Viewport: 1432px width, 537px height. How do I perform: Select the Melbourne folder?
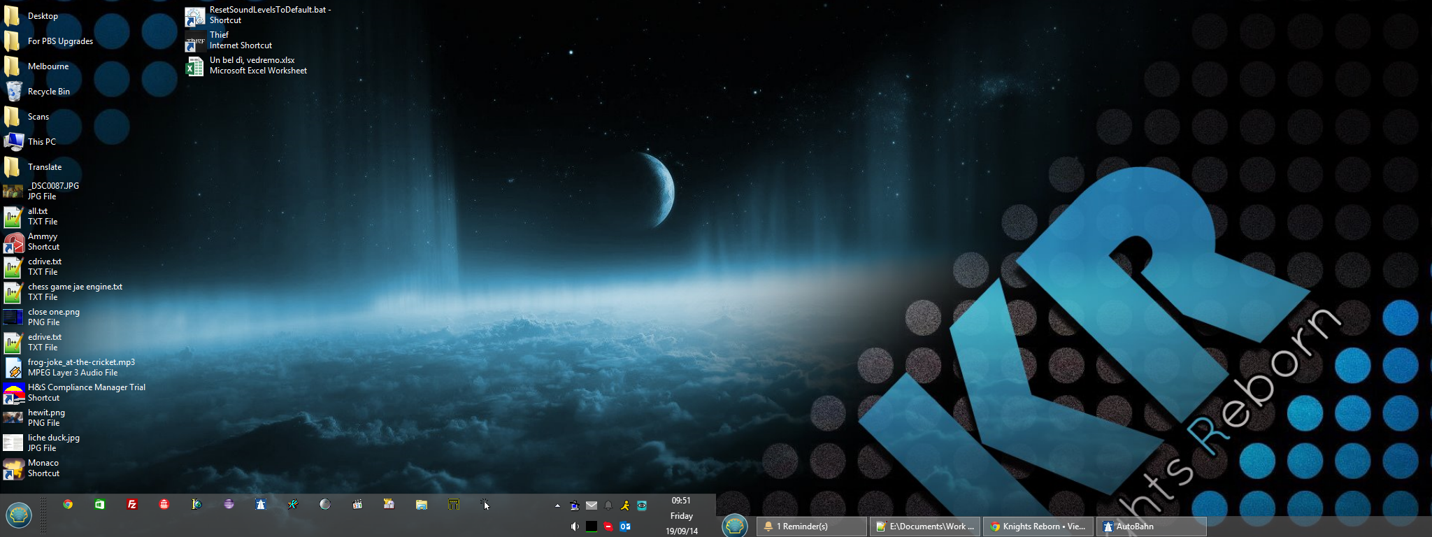point(36,66)
